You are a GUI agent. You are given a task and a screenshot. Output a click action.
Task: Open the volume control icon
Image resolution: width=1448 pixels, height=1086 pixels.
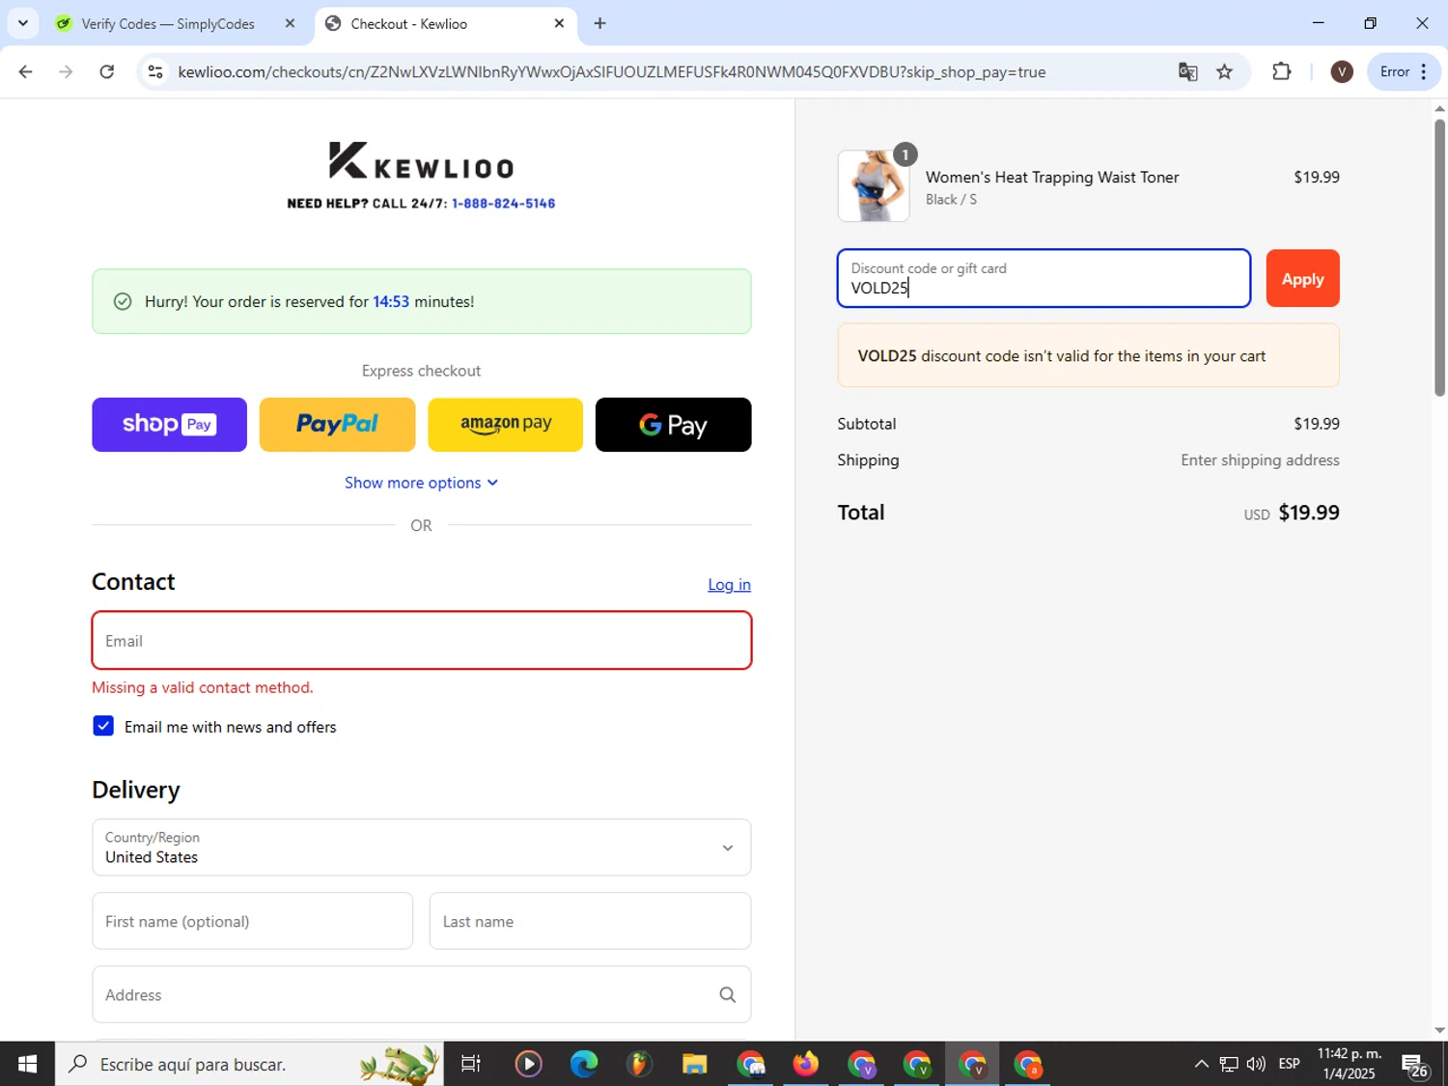click(x=1256, y=1064)
